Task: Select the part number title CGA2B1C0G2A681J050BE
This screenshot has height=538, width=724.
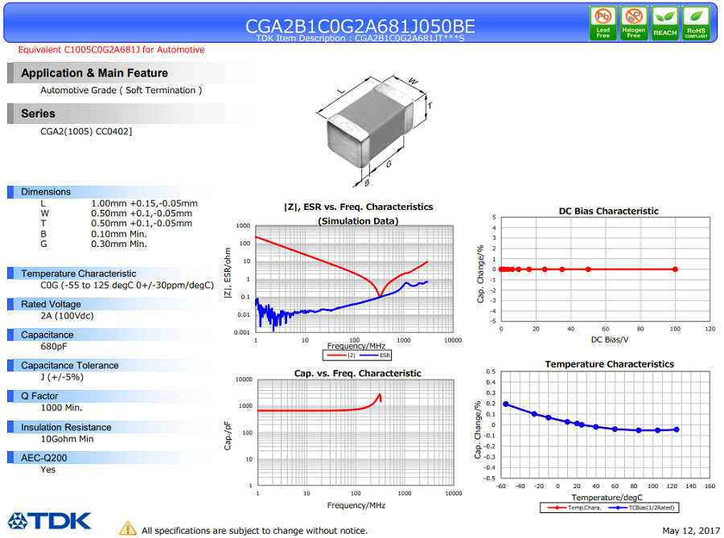Action: click(x=360, y=26)
